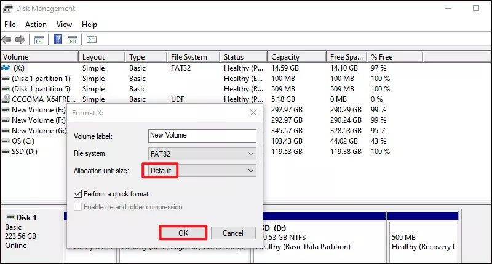
Task: Select the (X:) volume drive icon
Action: click(6, 68)
